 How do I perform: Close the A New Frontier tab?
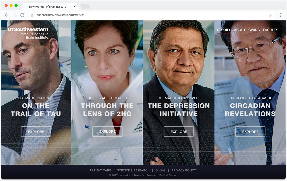click(x=74, y=6)
